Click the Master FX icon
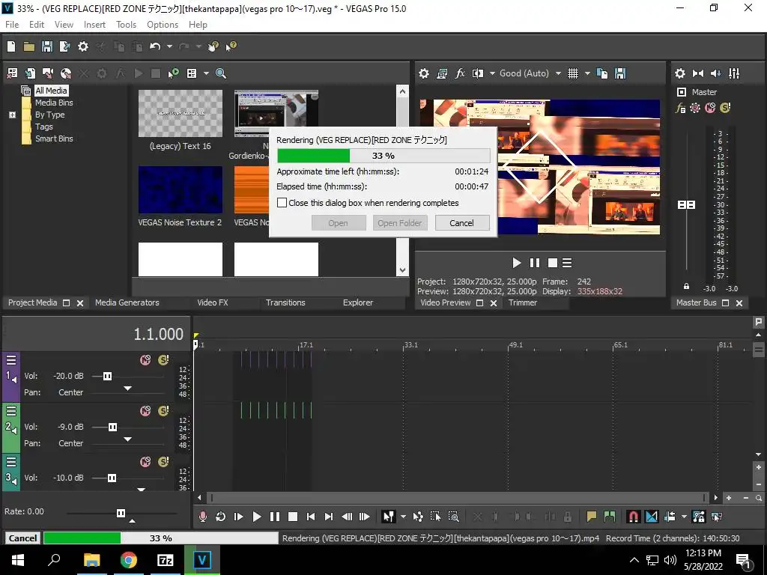 [x=680, y=108]
